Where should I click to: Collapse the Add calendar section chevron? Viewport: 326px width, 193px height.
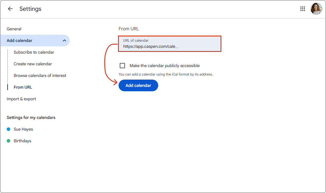[64, 41]
